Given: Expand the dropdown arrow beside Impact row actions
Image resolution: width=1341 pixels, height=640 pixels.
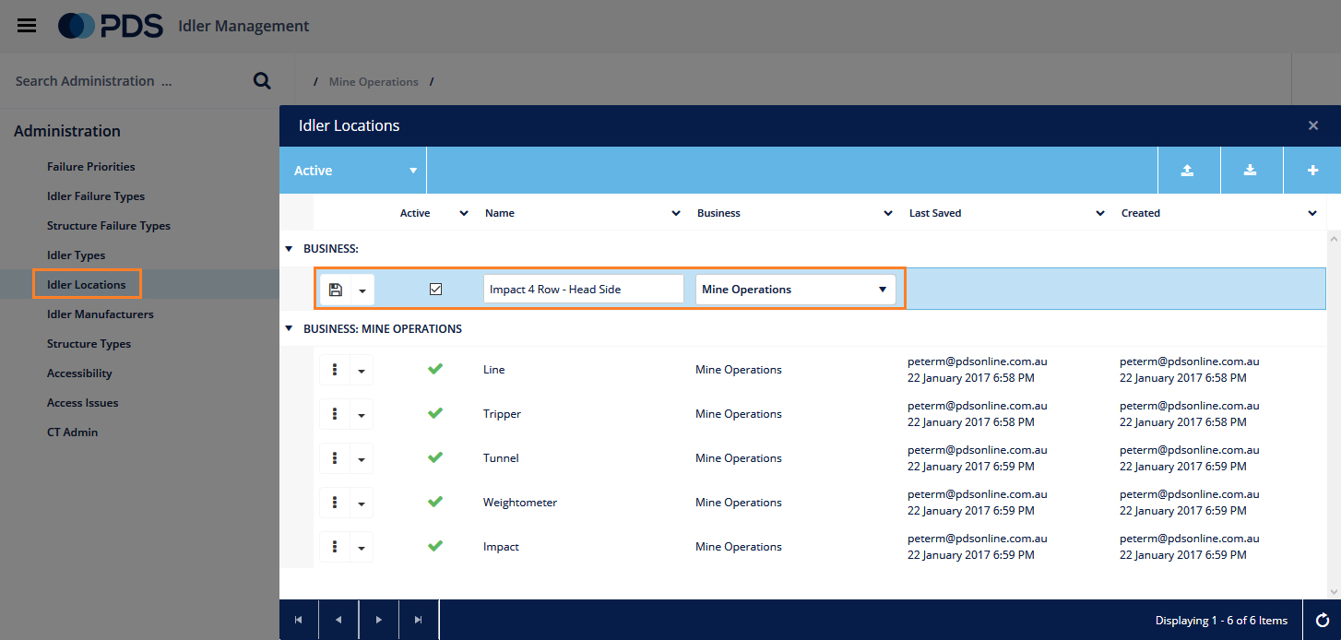Looking at the screenshot, I should 362,547.
